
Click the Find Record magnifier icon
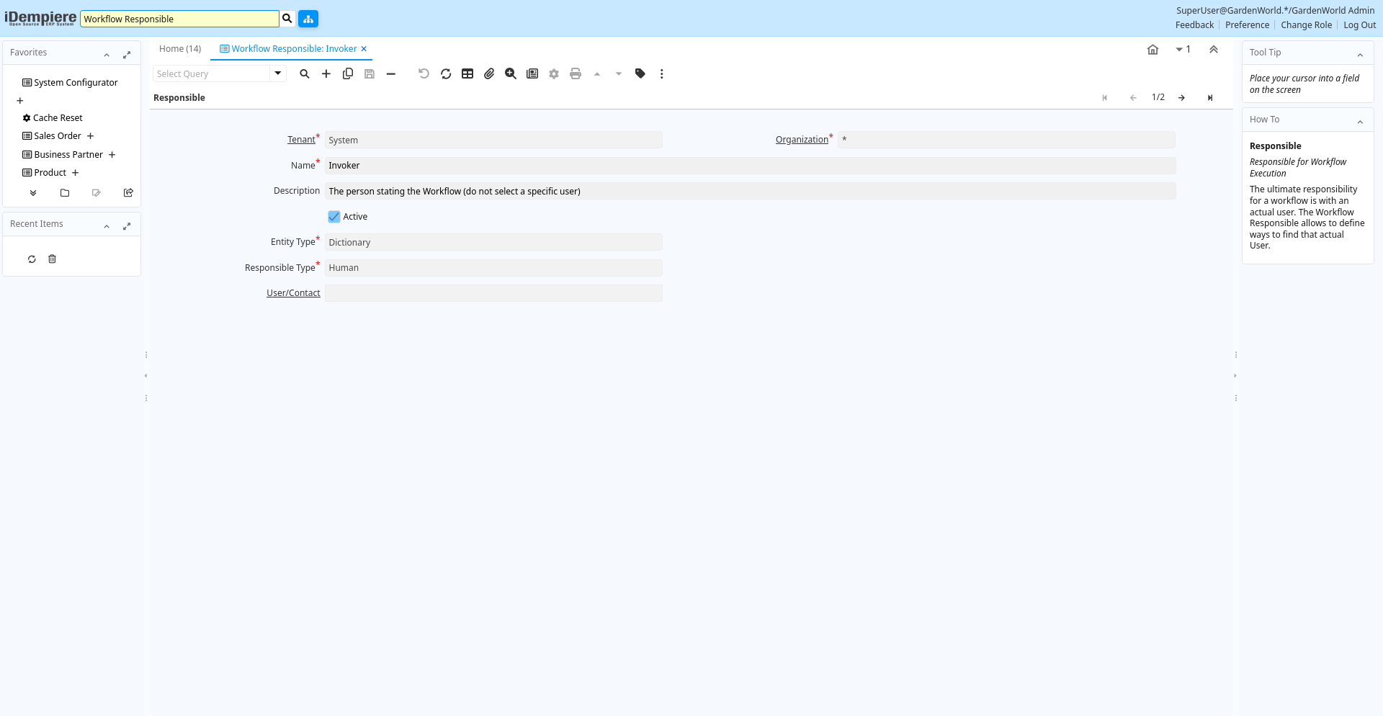pos(305,73)
